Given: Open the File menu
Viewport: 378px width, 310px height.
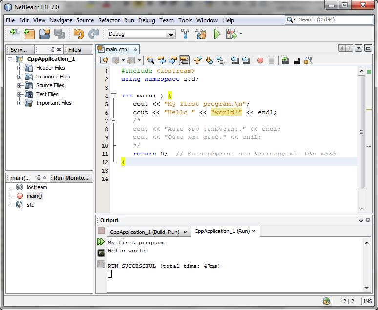Looking at the screenshot, I should point(10,20).
